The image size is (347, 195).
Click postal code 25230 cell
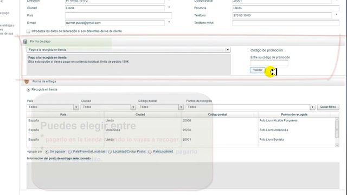click(187, 130)
